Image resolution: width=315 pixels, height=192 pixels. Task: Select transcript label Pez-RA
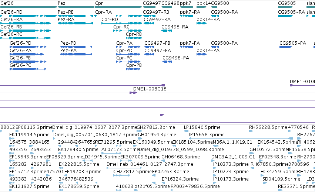66,20
